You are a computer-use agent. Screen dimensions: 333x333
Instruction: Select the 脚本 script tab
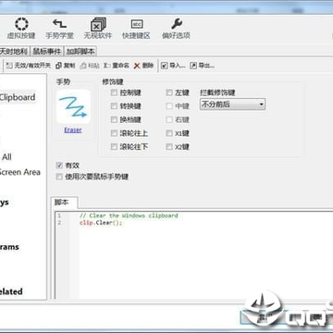[x=65, y=203]
